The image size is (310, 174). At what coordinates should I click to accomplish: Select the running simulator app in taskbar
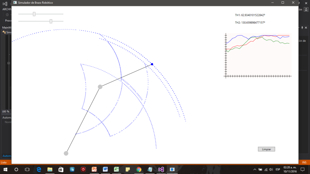[172, 169]
